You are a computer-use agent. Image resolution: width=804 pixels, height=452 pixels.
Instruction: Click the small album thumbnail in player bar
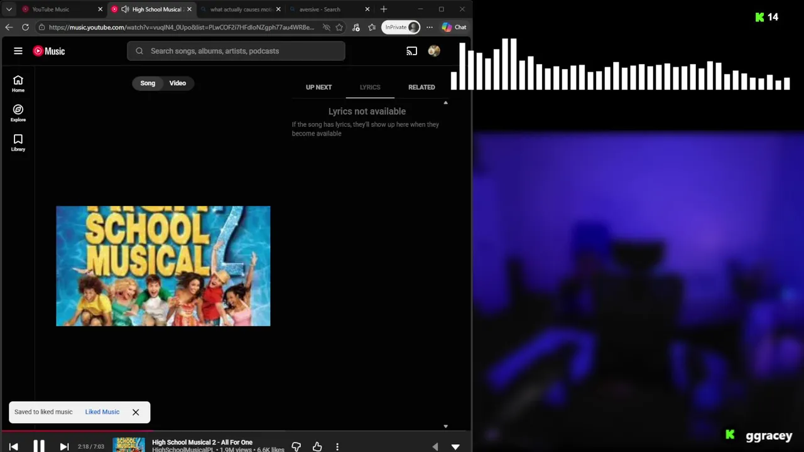129,445
